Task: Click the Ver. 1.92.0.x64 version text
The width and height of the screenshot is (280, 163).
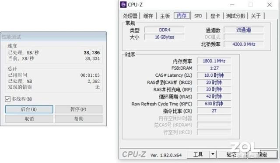Action: pyautogui.click(x=166, y=155)
